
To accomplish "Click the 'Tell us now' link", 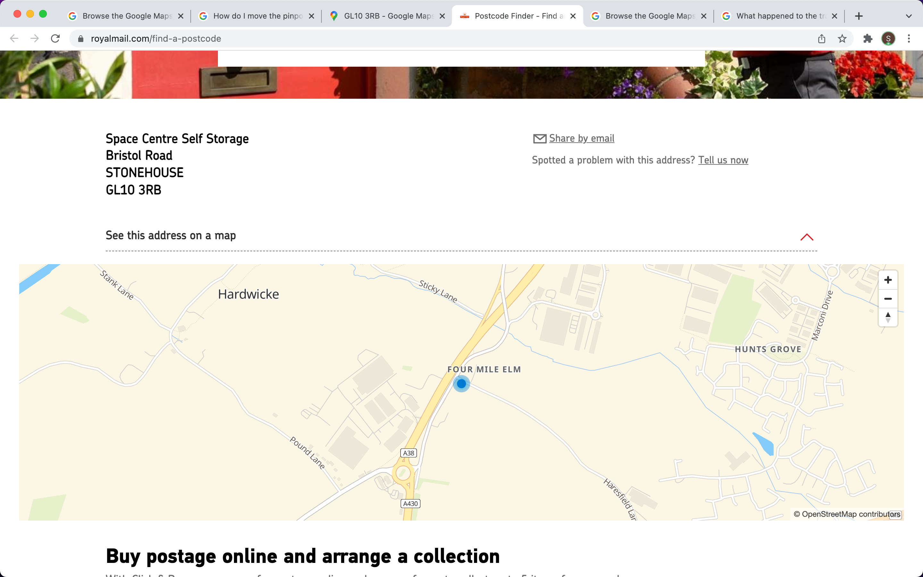I will coord(723,160).
